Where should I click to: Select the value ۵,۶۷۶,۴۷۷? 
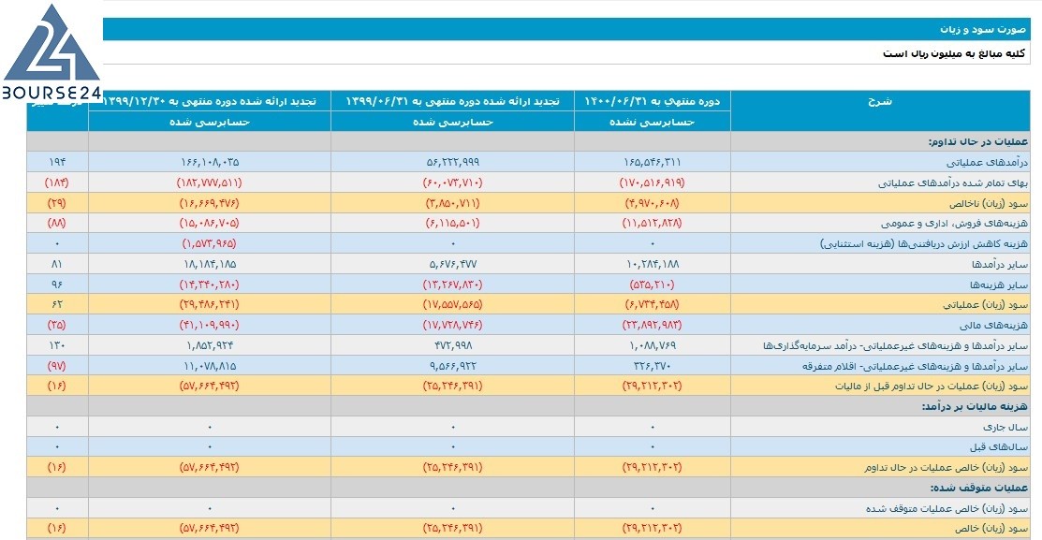click(452, 264)
